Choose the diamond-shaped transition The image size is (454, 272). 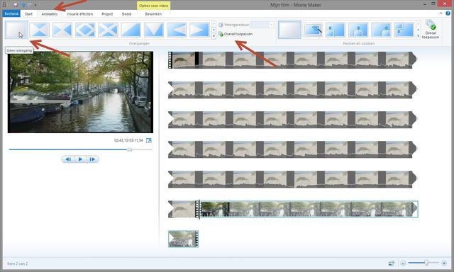pyautogui.click(x=85, y=30)
